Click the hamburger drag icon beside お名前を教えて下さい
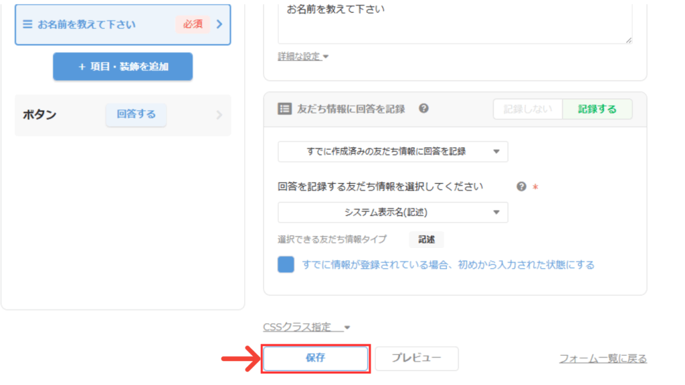Screen dimensions: 685x385 tap(27, 25)
